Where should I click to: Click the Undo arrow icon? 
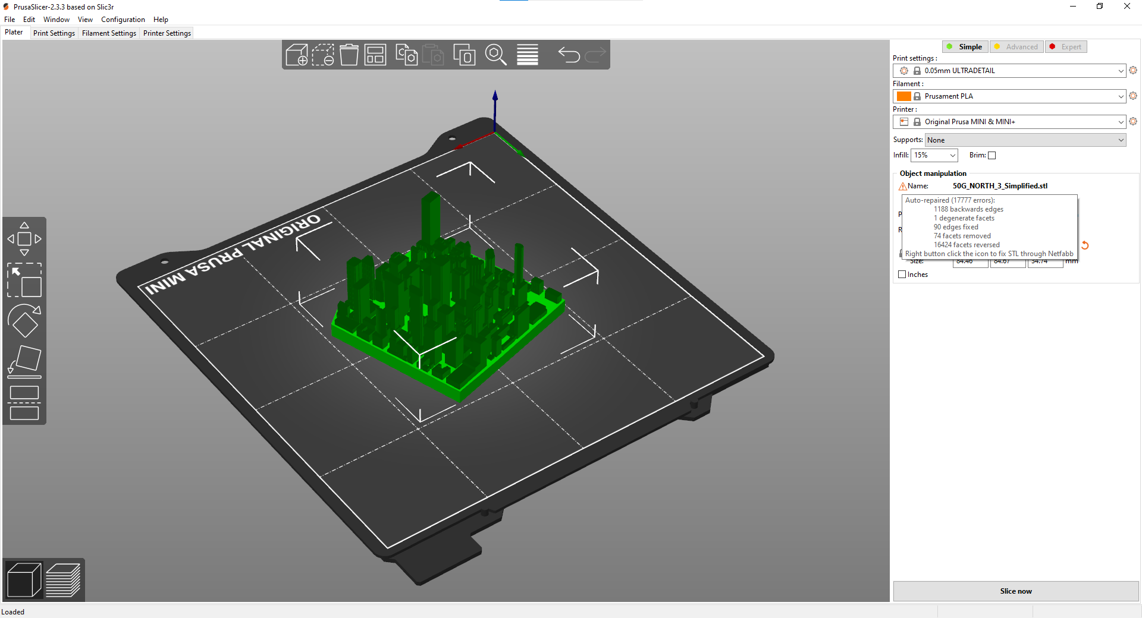point(569,55)
